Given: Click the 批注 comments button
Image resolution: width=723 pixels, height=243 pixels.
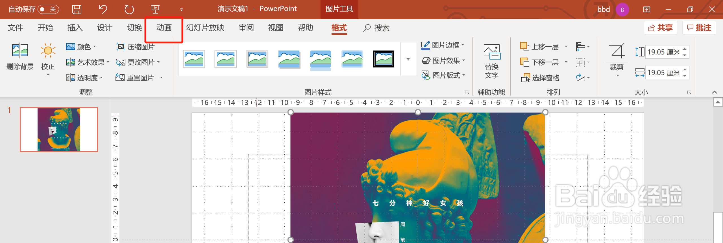Looking at the screenshot, I should click(x=699, y=28).
